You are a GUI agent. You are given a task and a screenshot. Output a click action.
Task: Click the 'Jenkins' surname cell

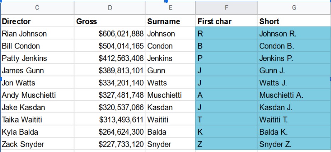click(x=170, y=58)
